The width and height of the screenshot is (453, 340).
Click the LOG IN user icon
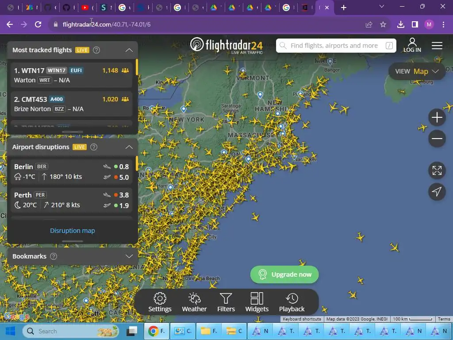pyautogui.click(x=412, y=46)
